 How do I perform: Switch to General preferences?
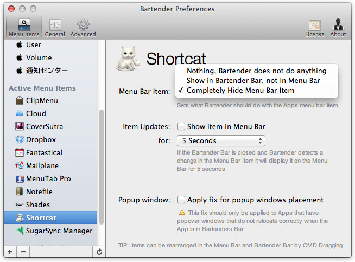55,28
